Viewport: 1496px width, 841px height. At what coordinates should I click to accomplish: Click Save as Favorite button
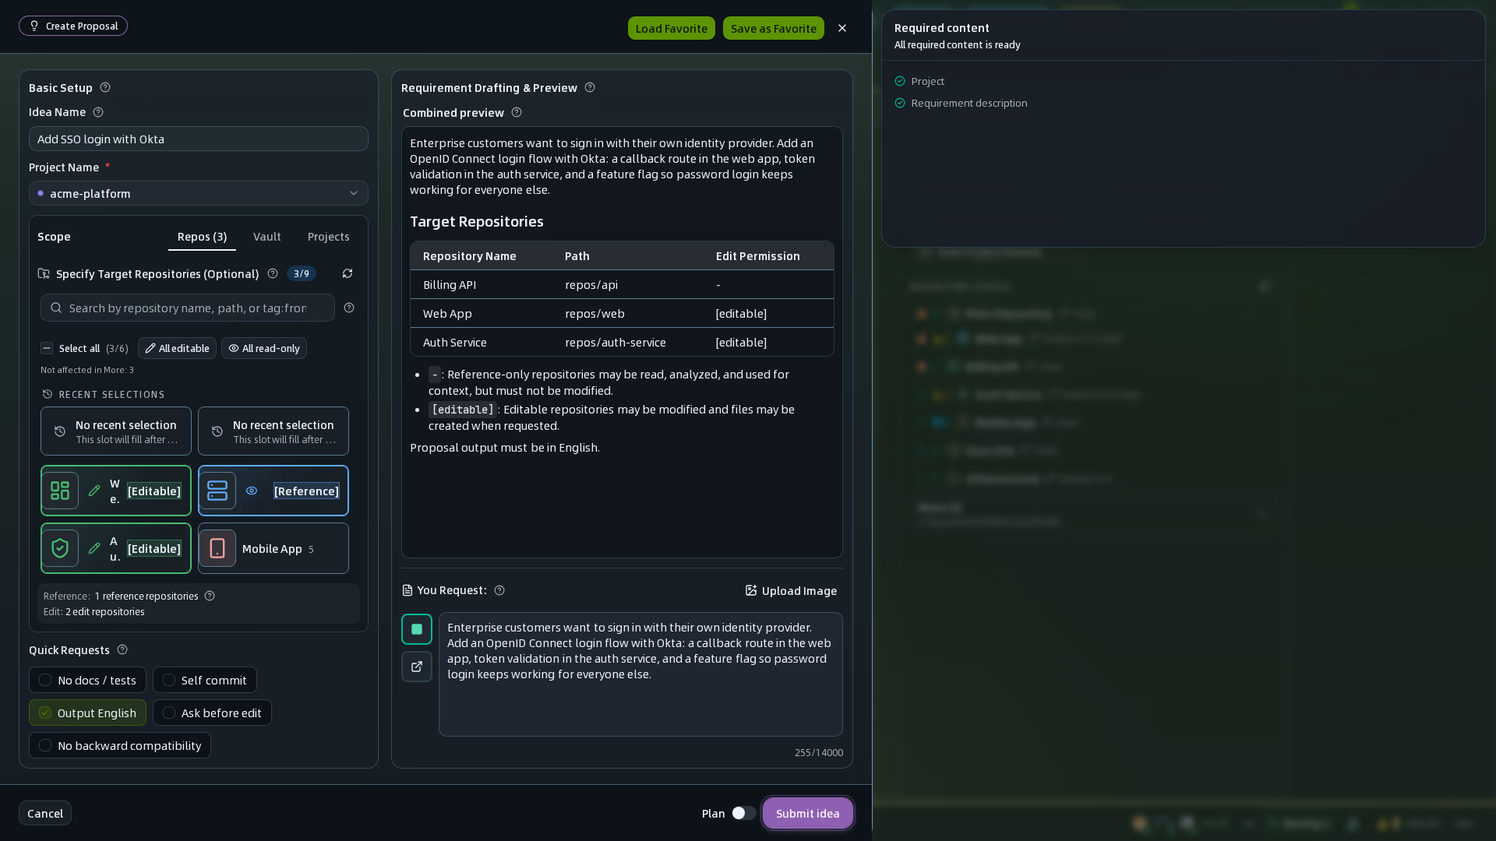pos(774,28)
